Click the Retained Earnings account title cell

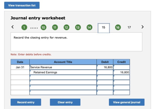click(x=63, y=72)
